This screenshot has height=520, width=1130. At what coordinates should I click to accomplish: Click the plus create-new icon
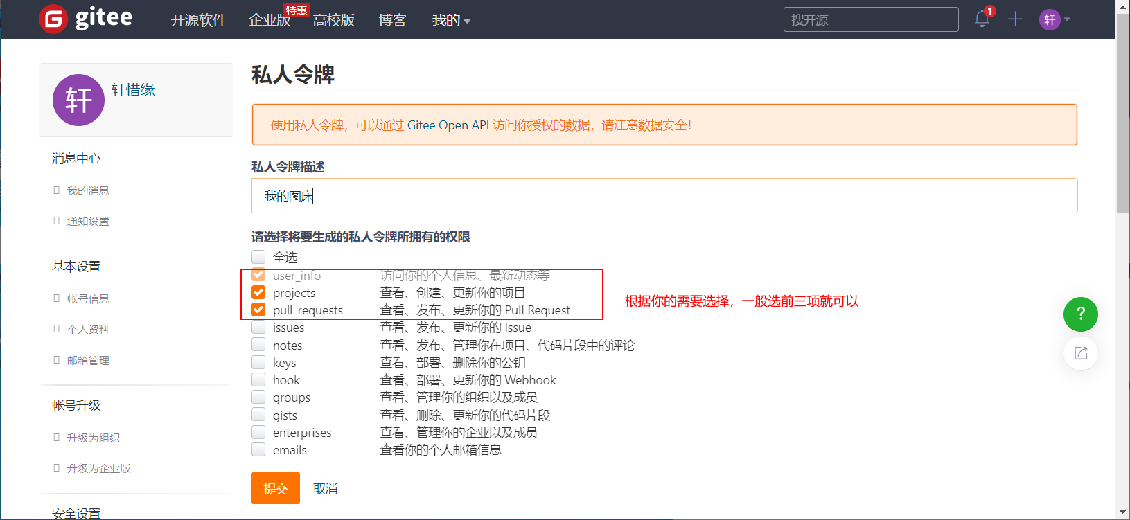[1015, 19]
